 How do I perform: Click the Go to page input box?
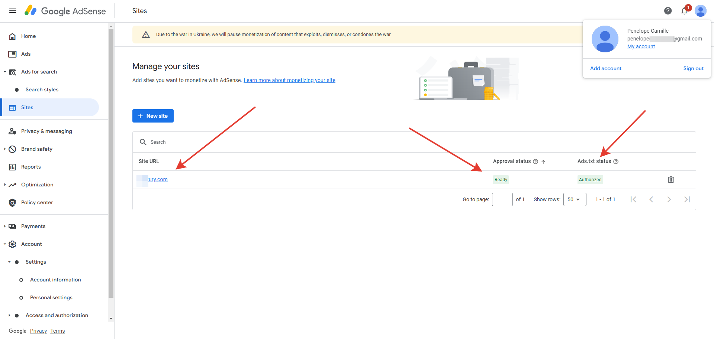[x=502, y=199]
